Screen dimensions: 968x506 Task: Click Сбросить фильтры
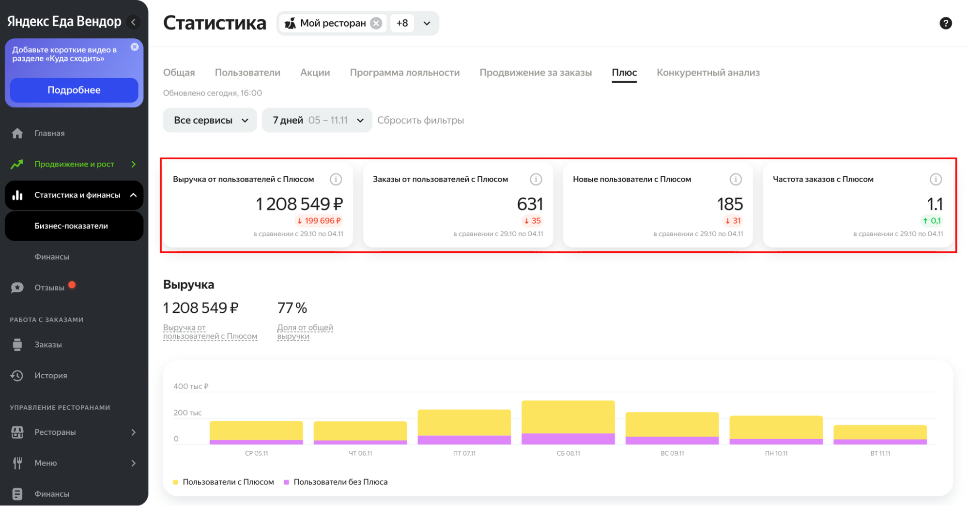pos(420,120)
